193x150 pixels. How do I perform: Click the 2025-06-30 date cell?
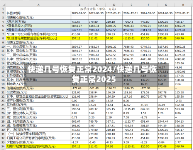tap(97, 13)
